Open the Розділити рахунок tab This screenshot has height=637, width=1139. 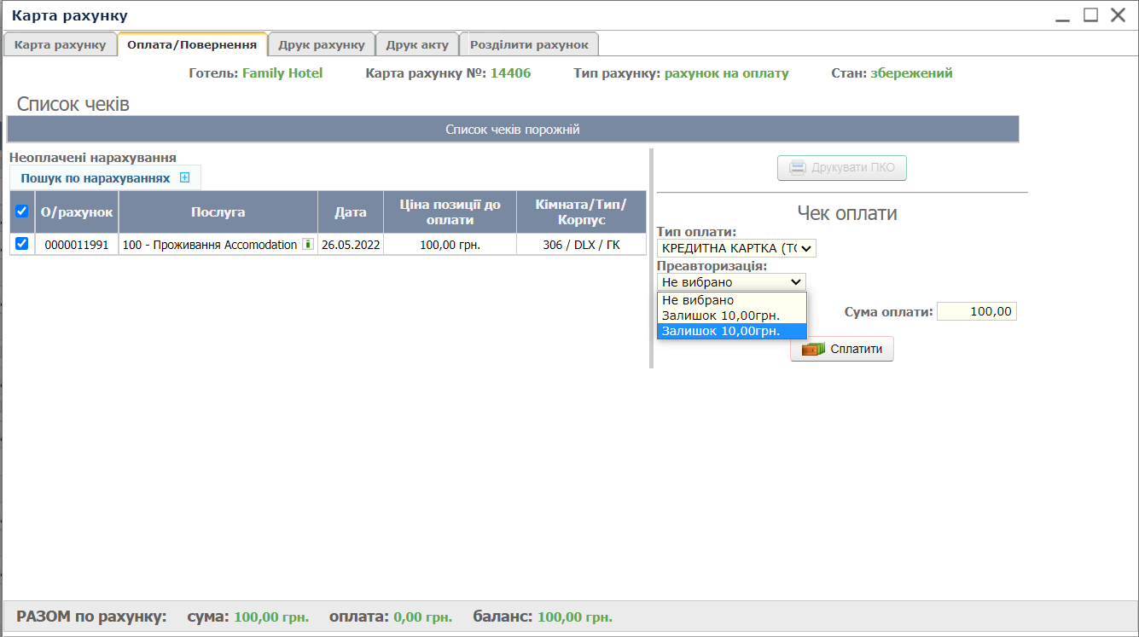[x=529, y=45]
